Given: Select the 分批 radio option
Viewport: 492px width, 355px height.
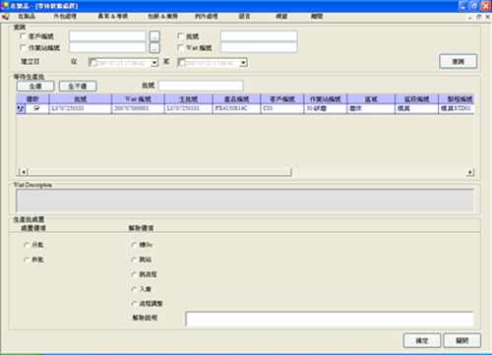Looking at the screenshot, I should pyautogui.click(x=27, y=245).
